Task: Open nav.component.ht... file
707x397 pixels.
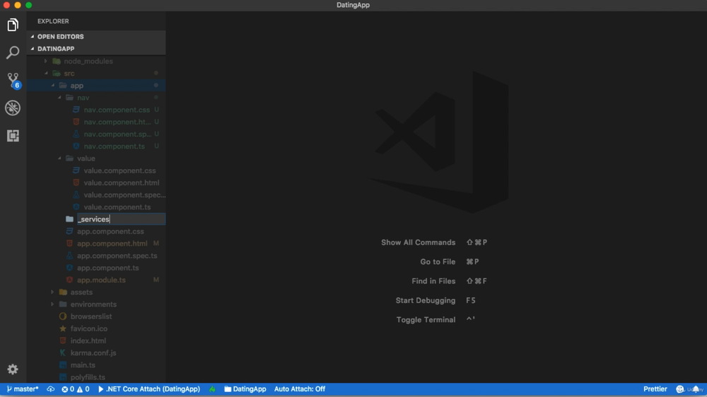Action: (x=117, y=122)
